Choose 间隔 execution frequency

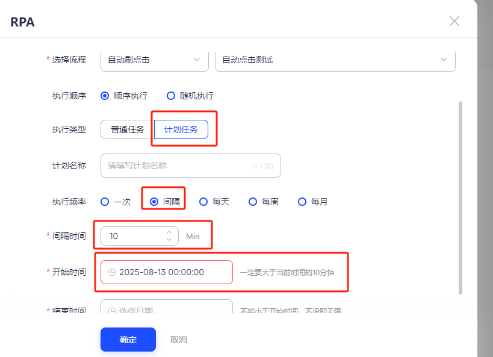[x=165, y=202]
